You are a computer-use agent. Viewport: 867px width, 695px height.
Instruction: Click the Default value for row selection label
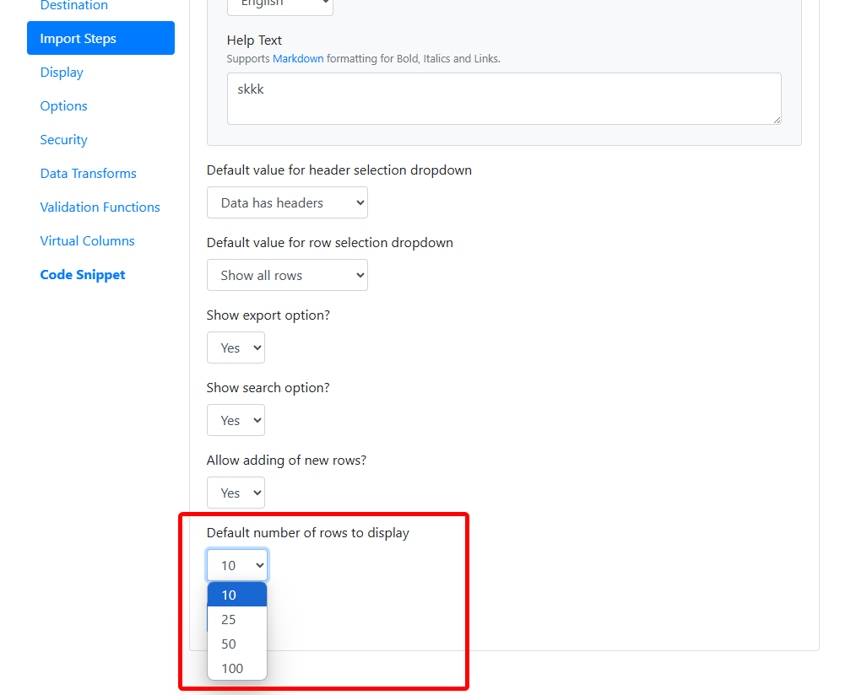329,243
